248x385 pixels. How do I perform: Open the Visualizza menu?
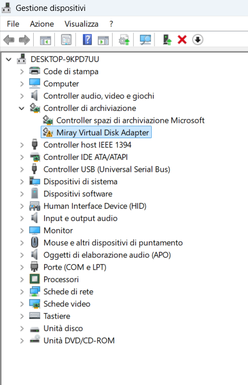click(81, 24)
